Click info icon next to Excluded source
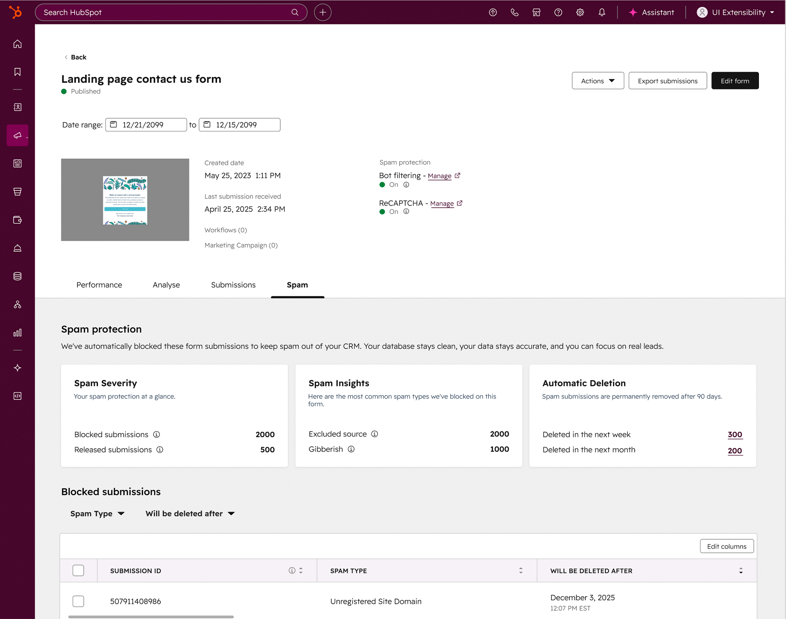The height and width of the screenshot is (619, 786). [375, 434]
